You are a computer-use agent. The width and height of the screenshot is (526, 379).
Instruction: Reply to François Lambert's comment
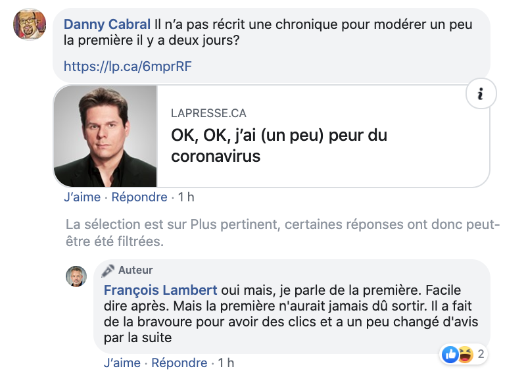(179, 363)
